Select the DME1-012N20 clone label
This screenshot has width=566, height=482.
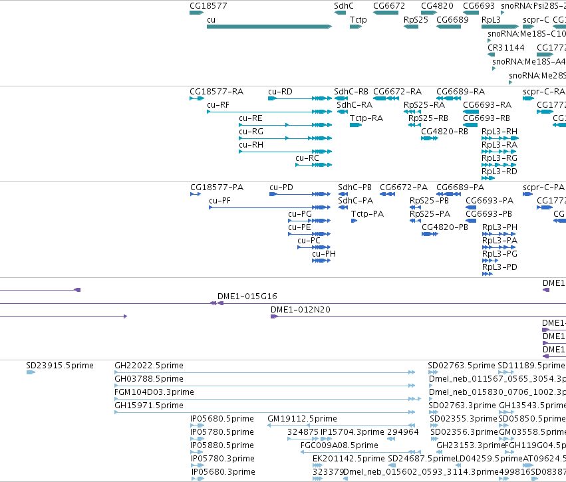pos(301,310)
